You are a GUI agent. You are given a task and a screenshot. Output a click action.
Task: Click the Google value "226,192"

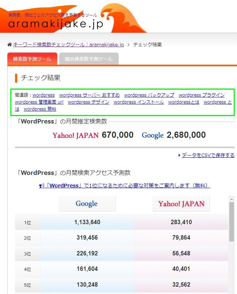click(x=87, y=253)
